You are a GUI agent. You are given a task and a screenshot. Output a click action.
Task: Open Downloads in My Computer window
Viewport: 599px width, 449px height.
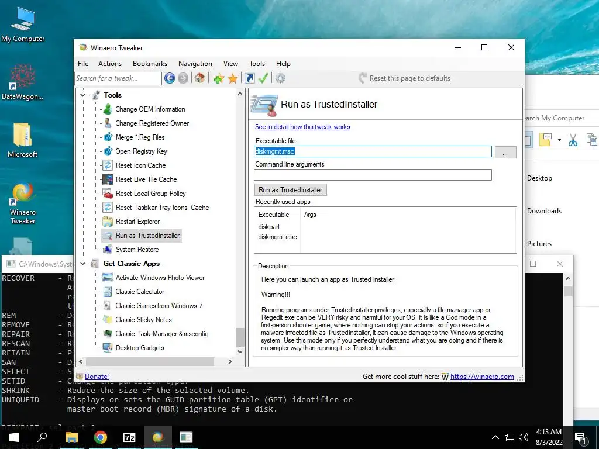(x=544, y=211)
